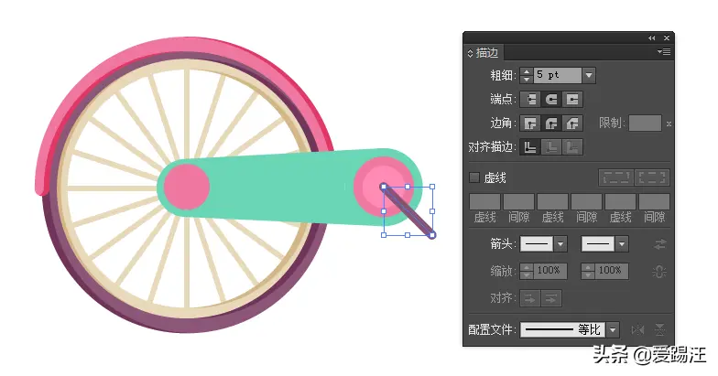The width and height of the screenshot is (718, 376).
Task: Click the pink hub circle in wheel
Action: pyautogui.click(x=187, y=186)
